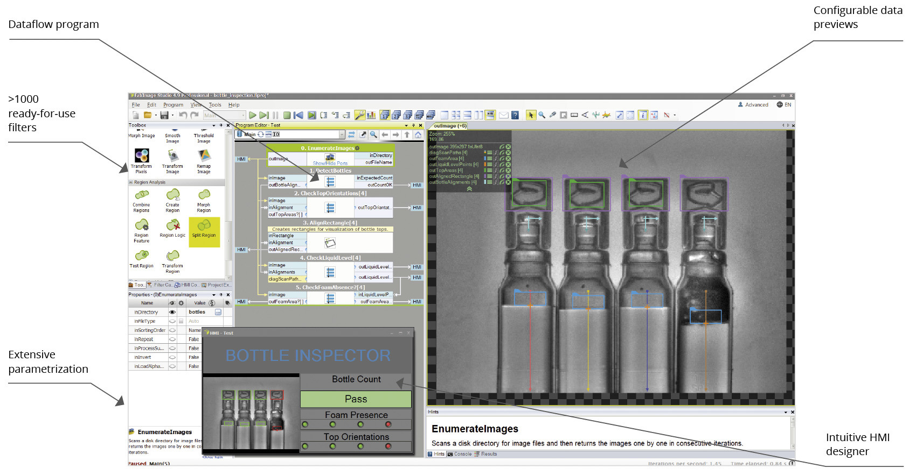This screenshot has height=475, width=916.
Task: Open the Program Editor path combo box arrow
Action: pyautogui.click(x=342, y=134)
